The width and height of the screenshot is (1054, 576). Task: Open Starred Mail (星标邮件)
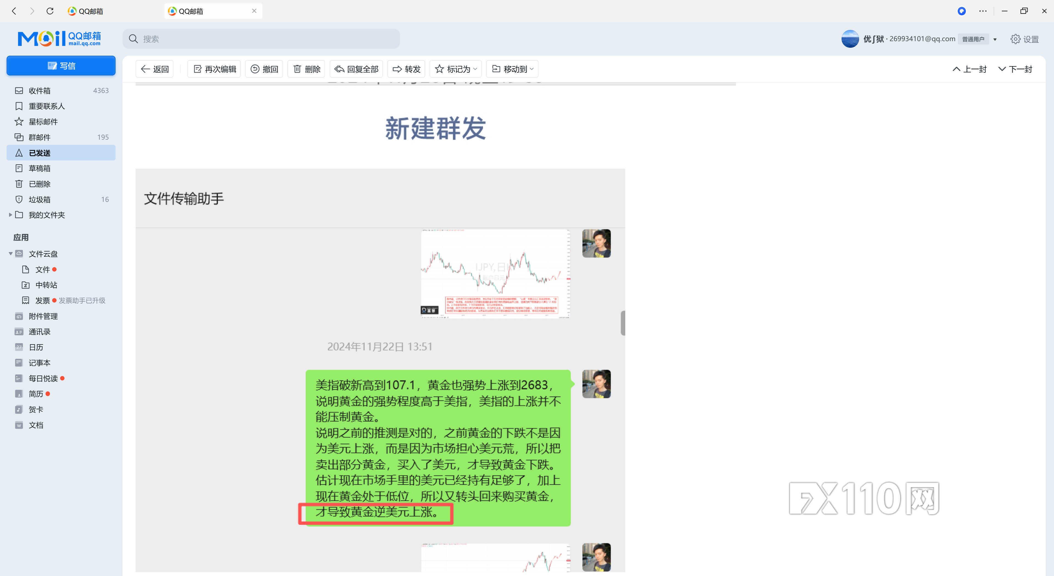61,122
